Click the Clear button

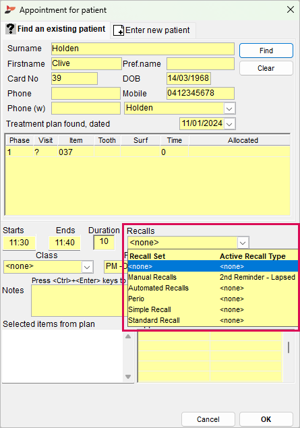coord(266,68)
